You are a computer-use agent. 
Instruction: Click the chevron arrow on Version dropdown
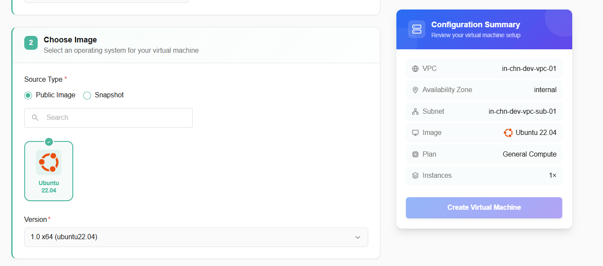(358, 237)
